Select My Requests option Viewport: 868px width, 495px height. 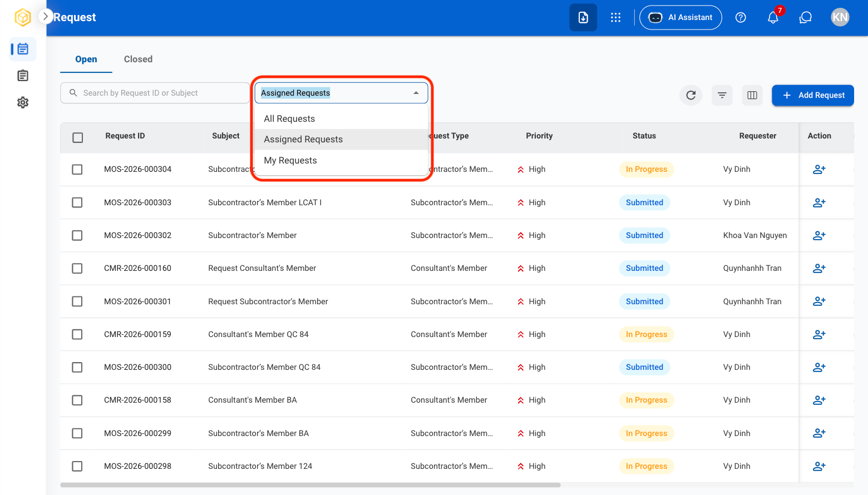click(341, 160)
